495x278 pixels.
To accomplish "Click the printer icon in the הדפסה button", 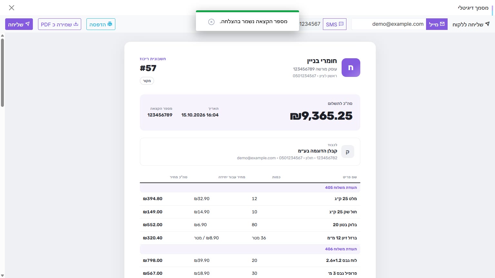I will coord(110,24).
